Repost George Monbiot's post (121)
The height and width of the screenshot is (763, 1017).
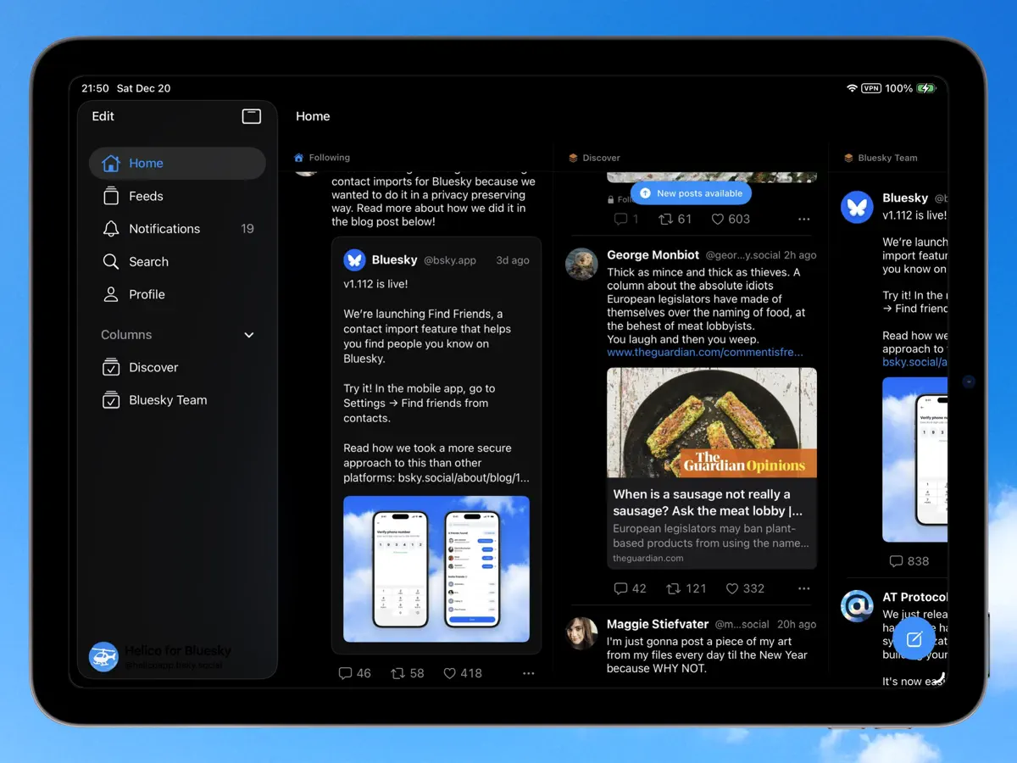click(x=686, y=588)
